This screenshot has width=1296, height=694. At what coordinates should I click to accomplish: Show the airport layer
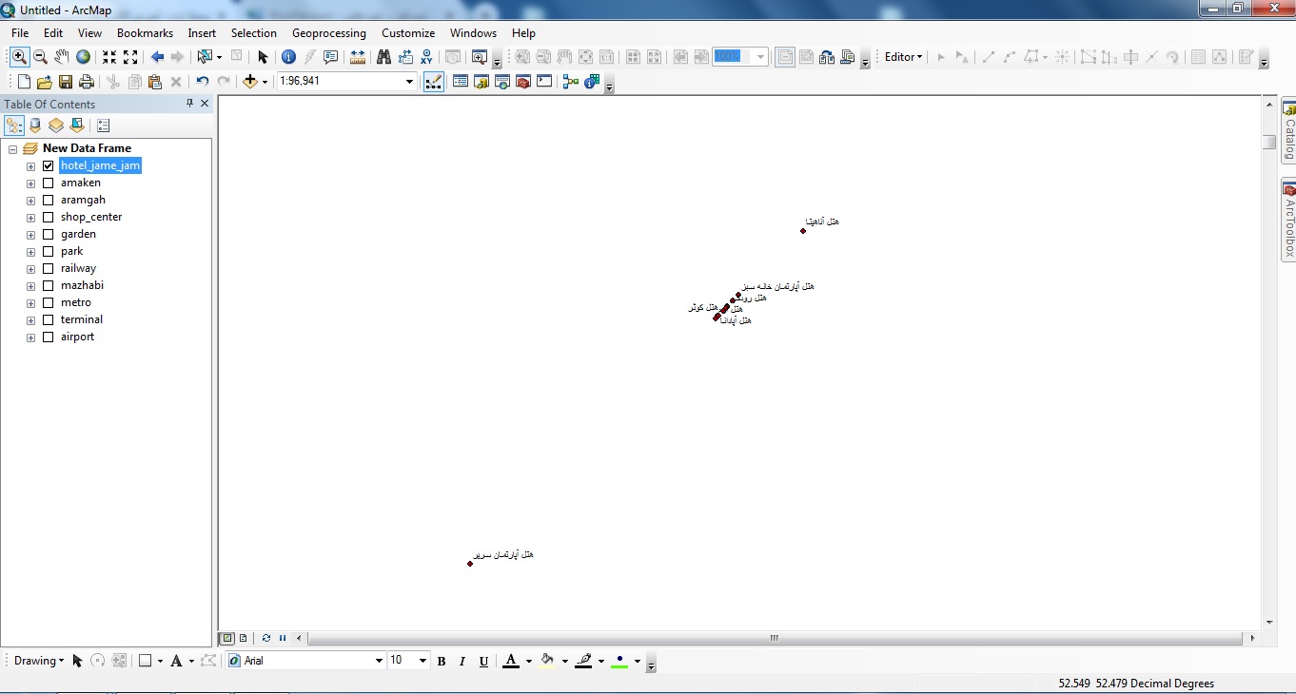(x=49, y=337)
